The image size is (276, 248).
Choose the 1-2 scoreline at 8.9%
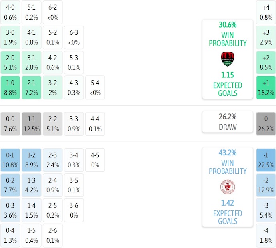32,160
